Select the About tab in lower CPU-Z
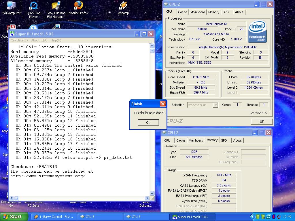The image size is (295, 221). coord(237,140)
